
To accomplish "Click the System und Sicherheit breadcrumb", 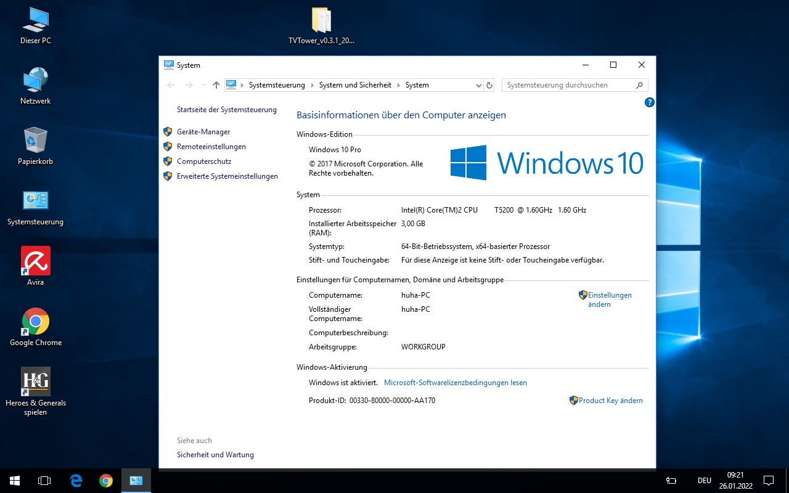I will pyautogui.click(x=355, y=85).
